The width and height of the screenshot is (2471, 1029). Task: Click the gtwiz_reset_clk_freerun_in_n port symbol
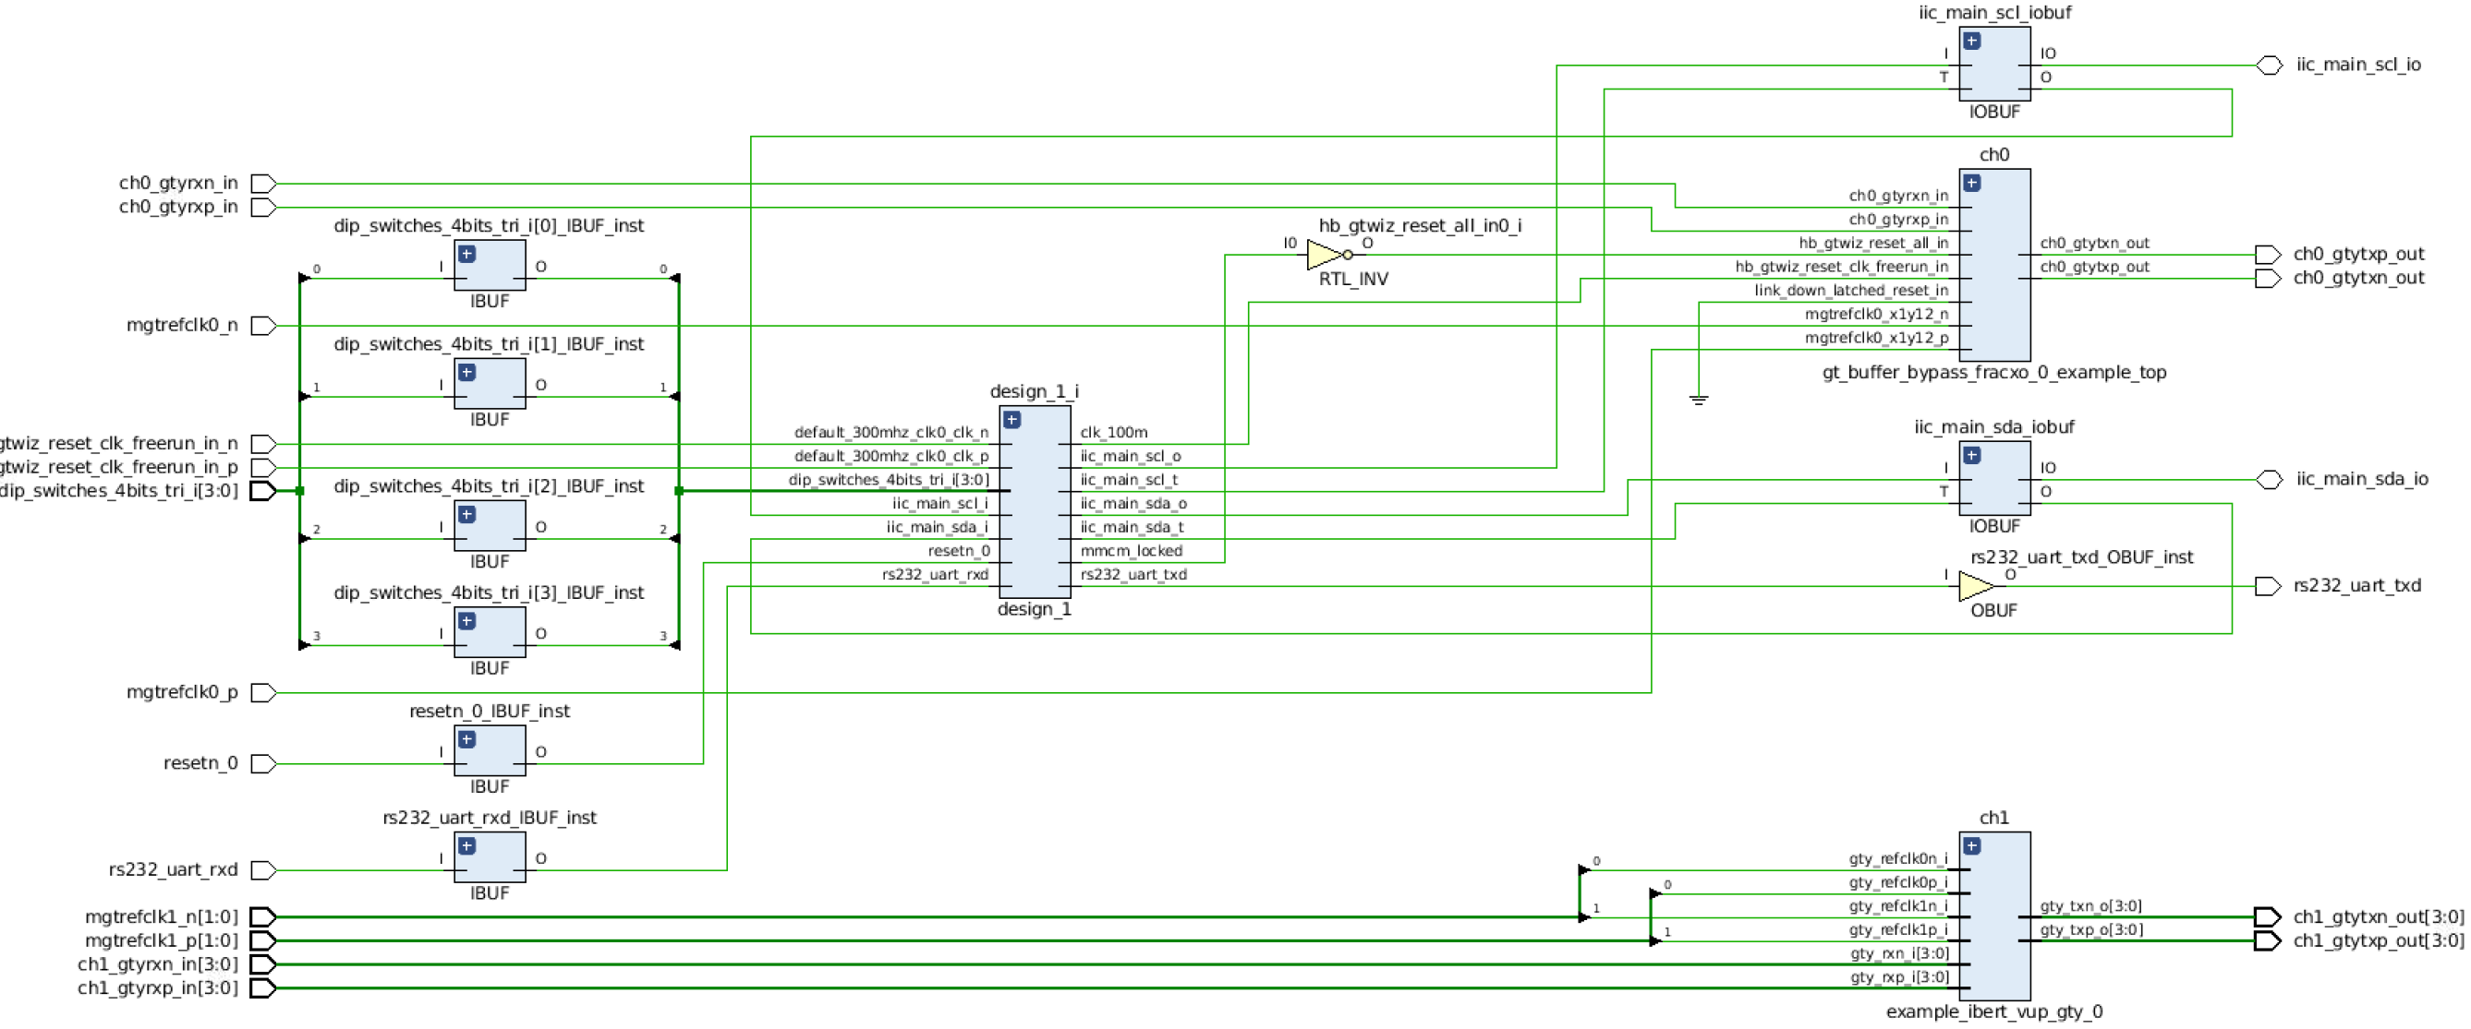(264, 445)
